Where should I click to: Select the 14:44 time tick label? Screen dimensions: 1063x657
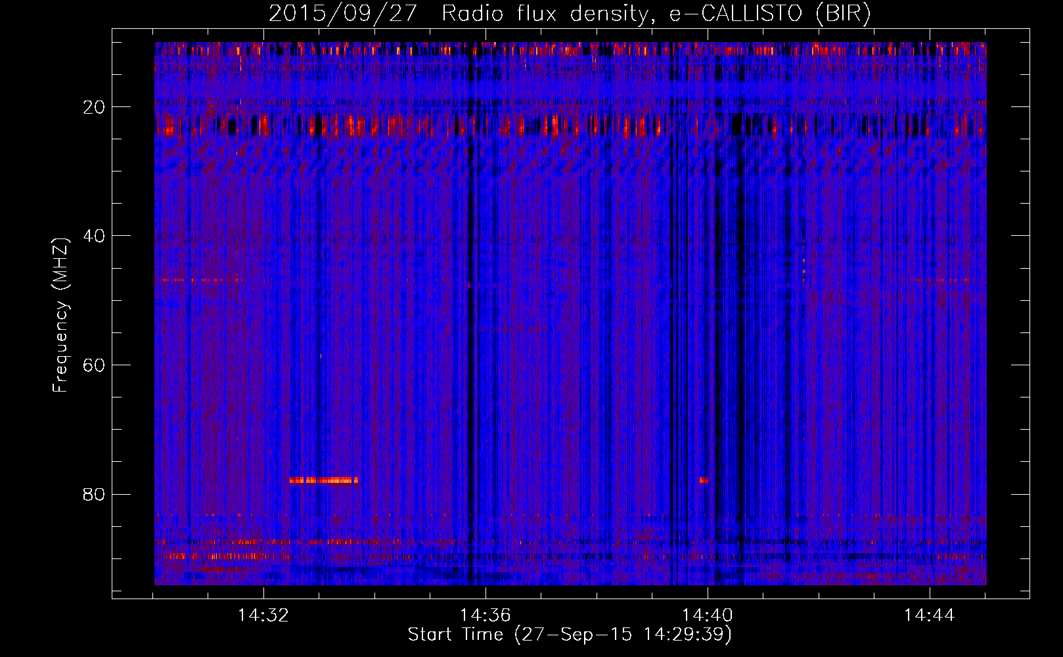click(x=929, y=616)
